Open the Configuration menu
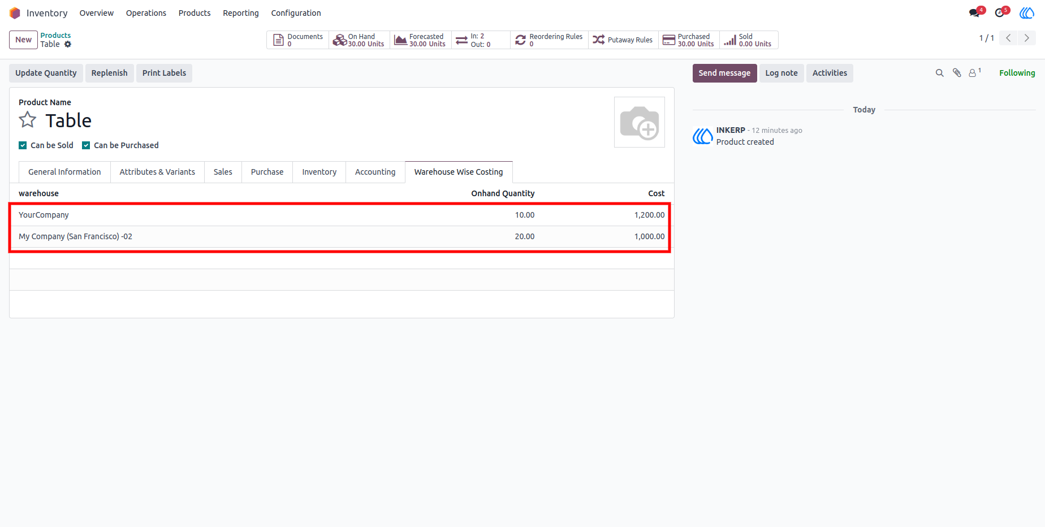 click(x=296, y=13)
